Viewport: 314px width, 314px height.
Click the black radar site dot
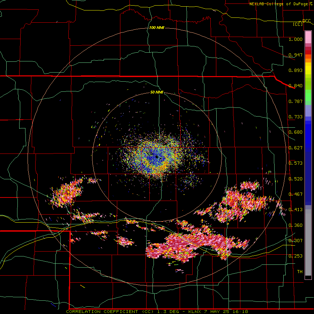point(157,157)
